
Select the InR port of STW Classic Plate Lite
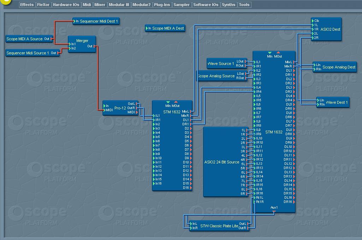191,228
